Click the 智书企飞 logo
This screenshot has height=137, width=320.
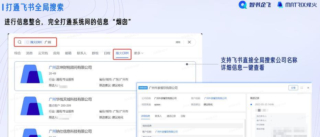pyautogui.click(x=255, y=5)
